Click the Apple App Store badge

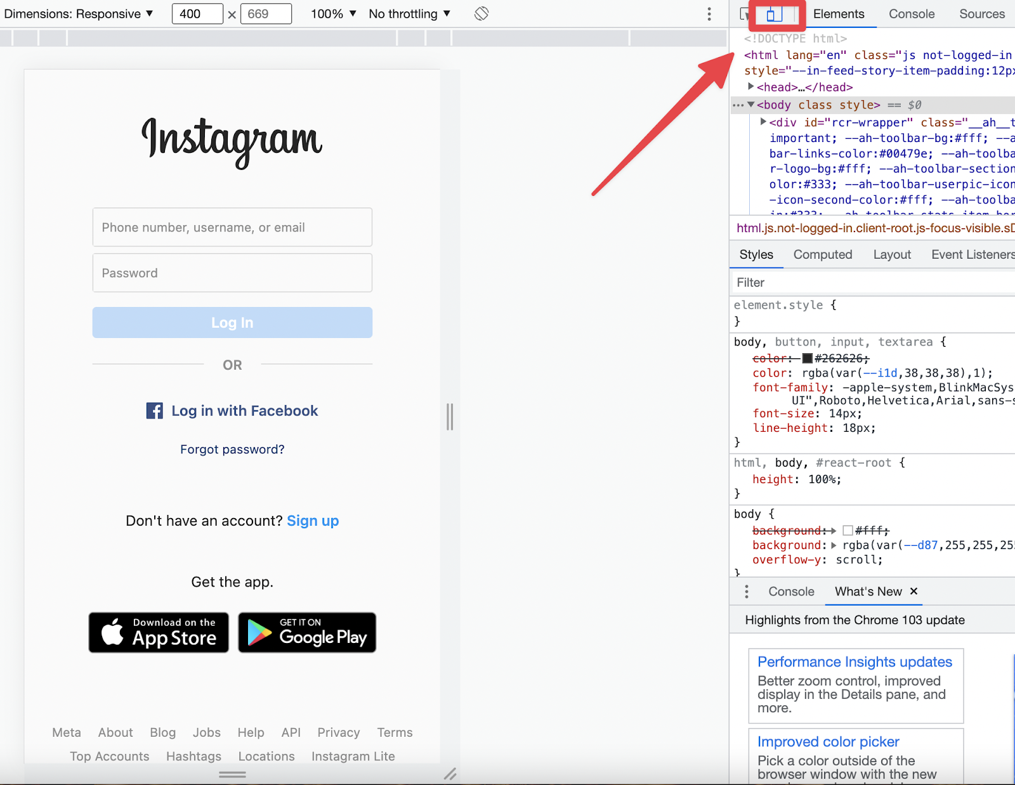click(x=159, y=632)
